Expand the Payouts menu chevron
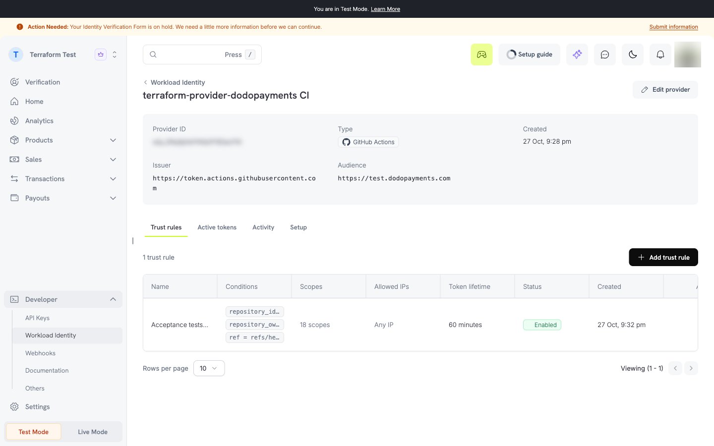Image resolution: width=714 pixels, height=446 pixels. pos(113,198)
